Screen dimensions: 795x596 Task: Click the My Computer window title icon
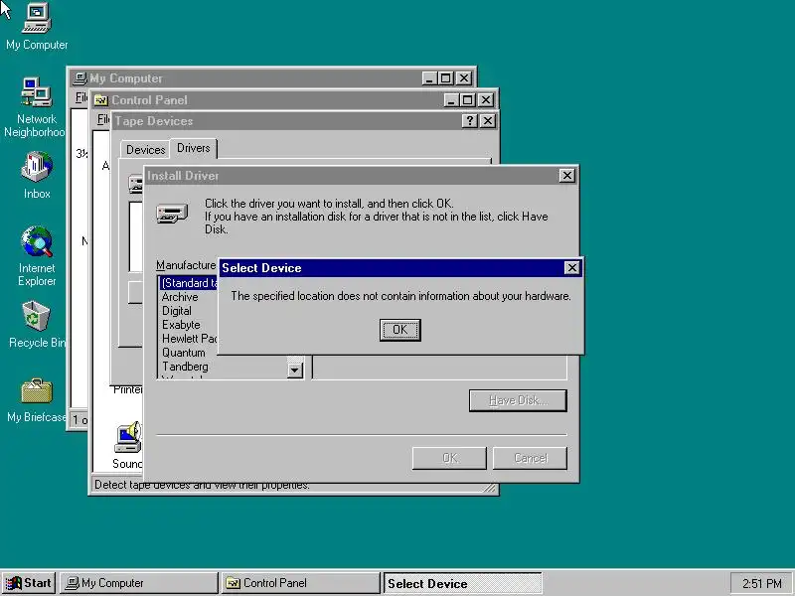80,78
